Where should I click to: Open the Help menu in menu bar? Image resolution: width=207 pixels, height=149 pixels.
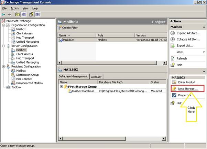pyautogui.click(x=35, y=8)
